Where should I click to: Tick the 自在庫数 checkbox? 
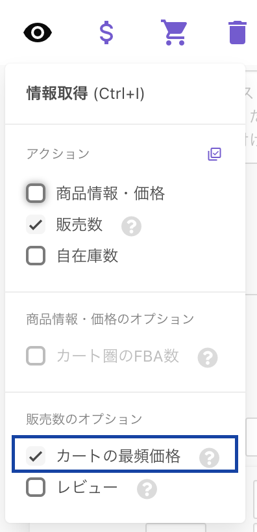pos(36,256)
